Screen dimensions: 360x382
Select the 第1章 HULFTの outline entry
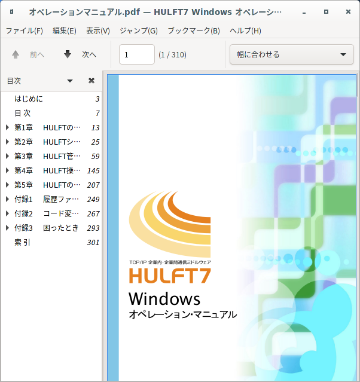(51, 127)
